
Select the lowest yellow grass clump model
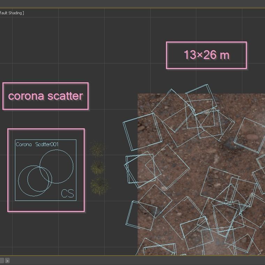point(99,186)
